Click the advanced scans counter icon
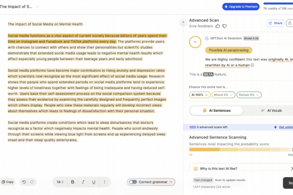This screenshot has width=293, height=195. click(193, 127)
